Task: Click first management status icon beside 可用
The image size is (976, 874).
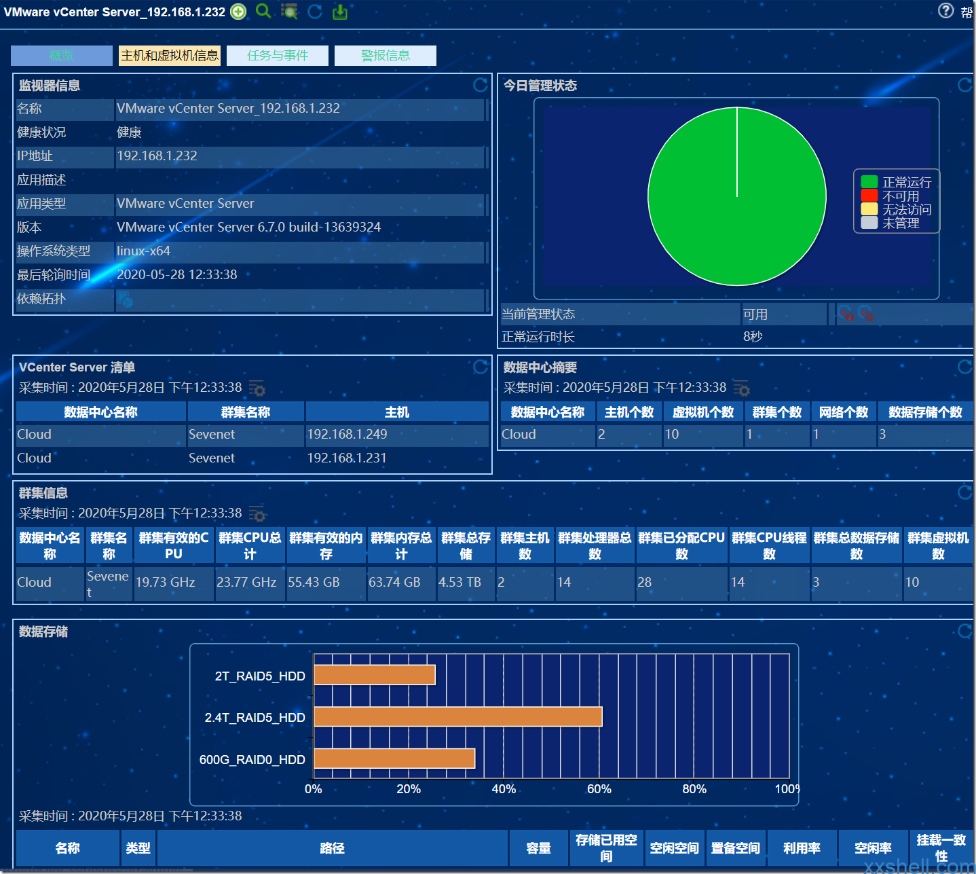Action: pos(846,314)
